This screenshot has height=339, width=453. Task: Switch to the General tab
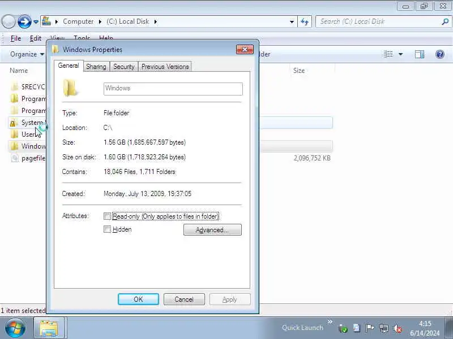click(69, 66)
